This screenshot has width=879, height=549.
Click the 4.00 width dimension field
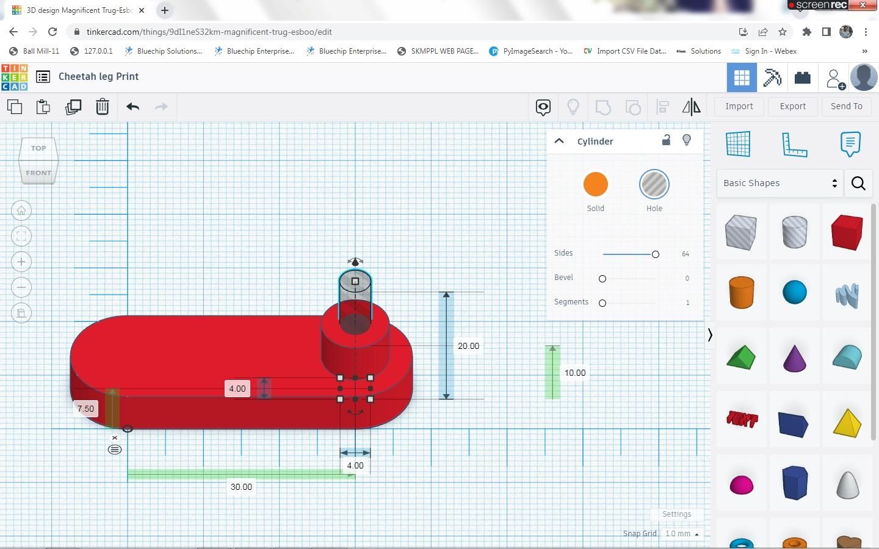pos(355,465)
